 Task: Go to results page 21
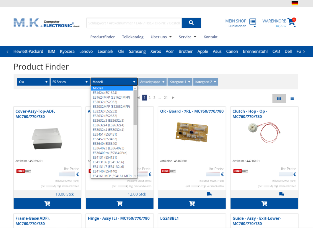click(166, 98)
